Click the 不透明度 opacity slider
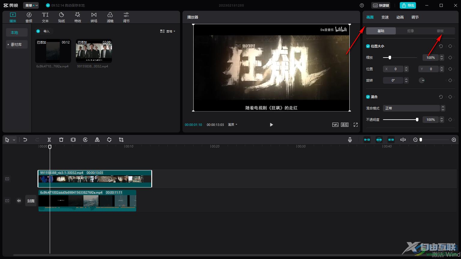The image size is (461, 259). click(x=401, y=120)
